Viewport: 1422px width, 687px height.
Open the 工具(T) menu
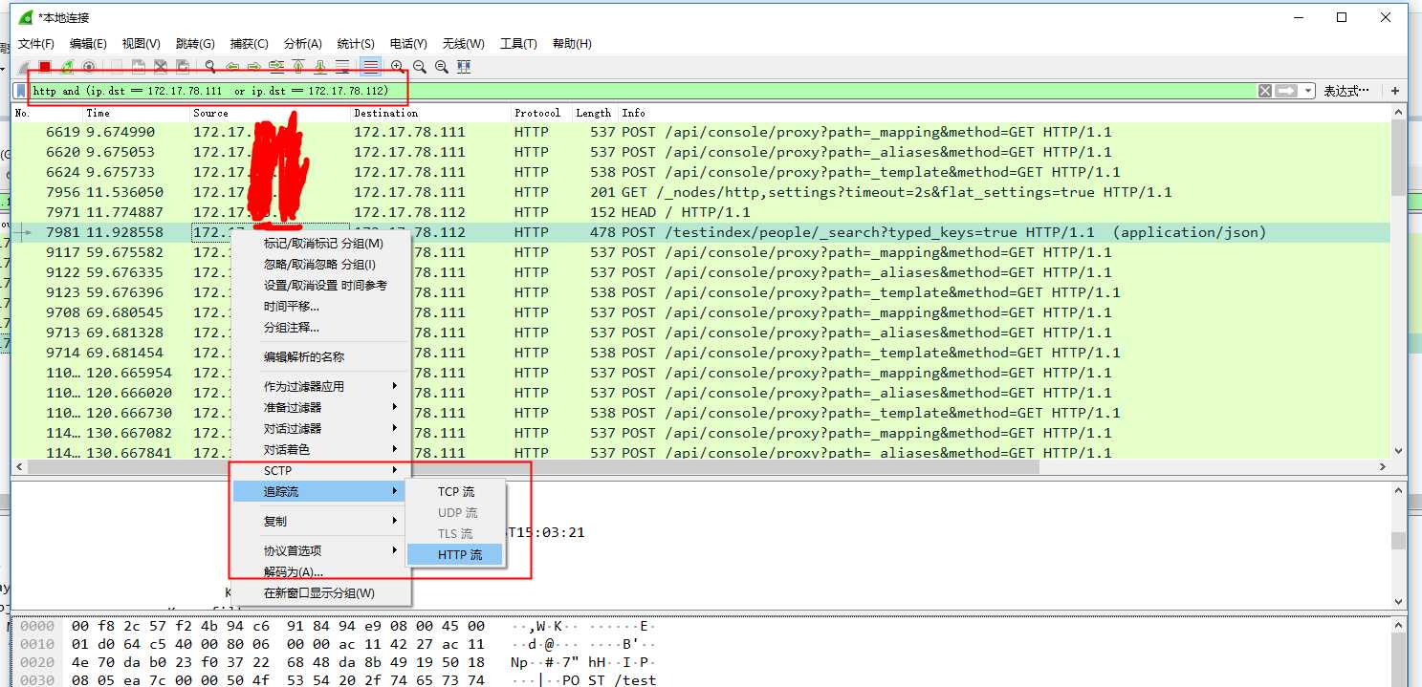(x=518, y=44)
